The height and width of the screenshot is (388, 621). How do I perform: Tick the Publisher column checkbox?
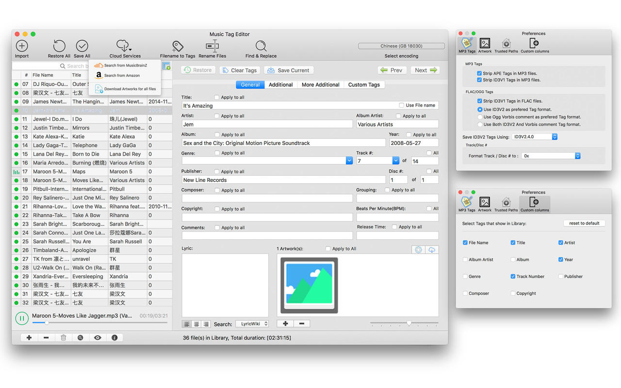point(560,276)
